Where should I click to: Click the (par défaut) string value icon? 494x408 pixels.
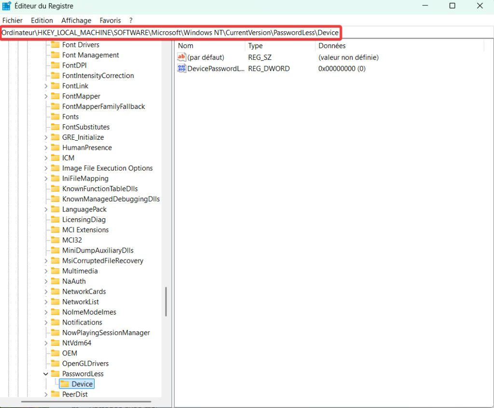pos(182,57)
